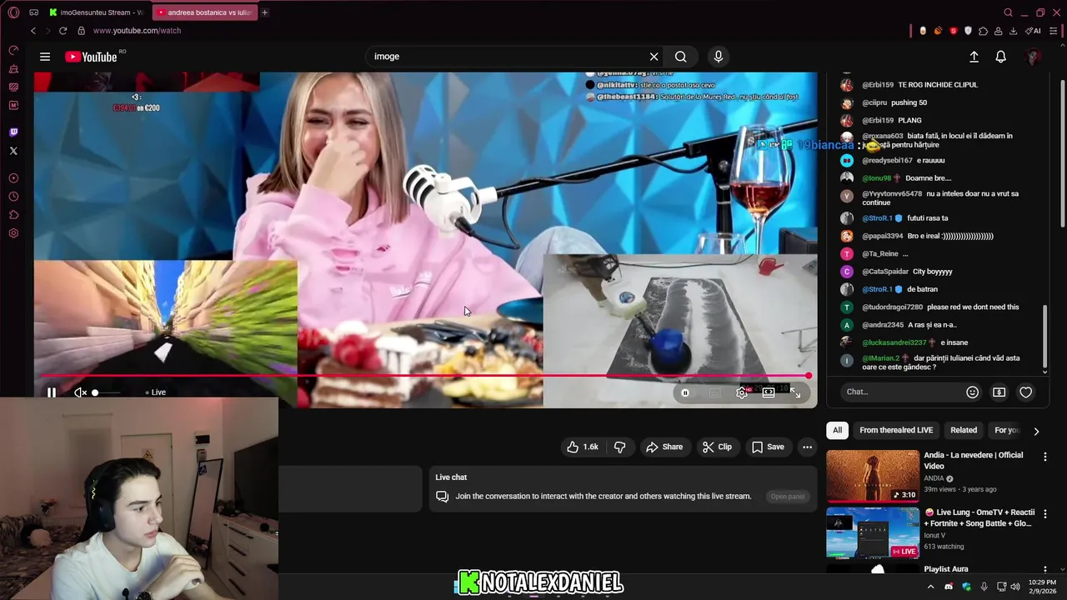Select the Related chip

click(964, 430)
